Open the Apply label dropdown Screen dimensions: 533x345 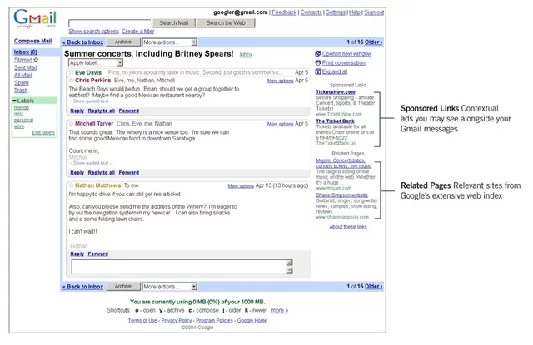click(96, 62)
